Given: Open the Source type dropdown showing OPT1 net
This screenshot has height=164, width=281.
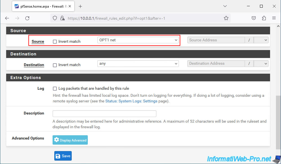Looking at the screenshot, I should 138,40.
